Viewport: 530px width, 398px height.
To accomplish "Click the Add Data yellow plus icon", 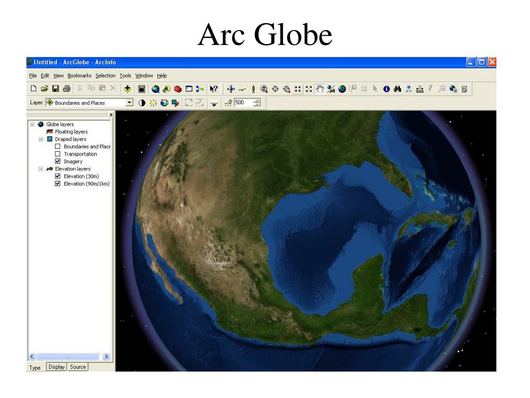I will (x=127, y=89).
